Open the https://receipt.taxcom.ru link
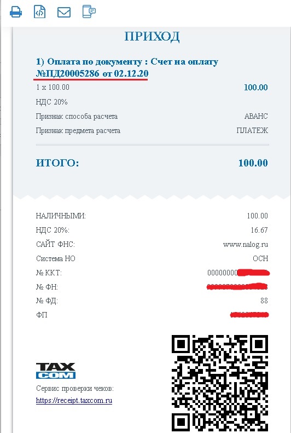The width and height of the screenshot is (291, 433). point(74,400)
